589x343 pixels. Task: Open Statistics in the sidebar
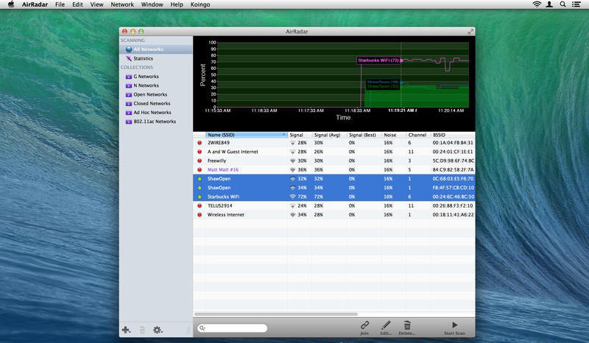(143, 58)
